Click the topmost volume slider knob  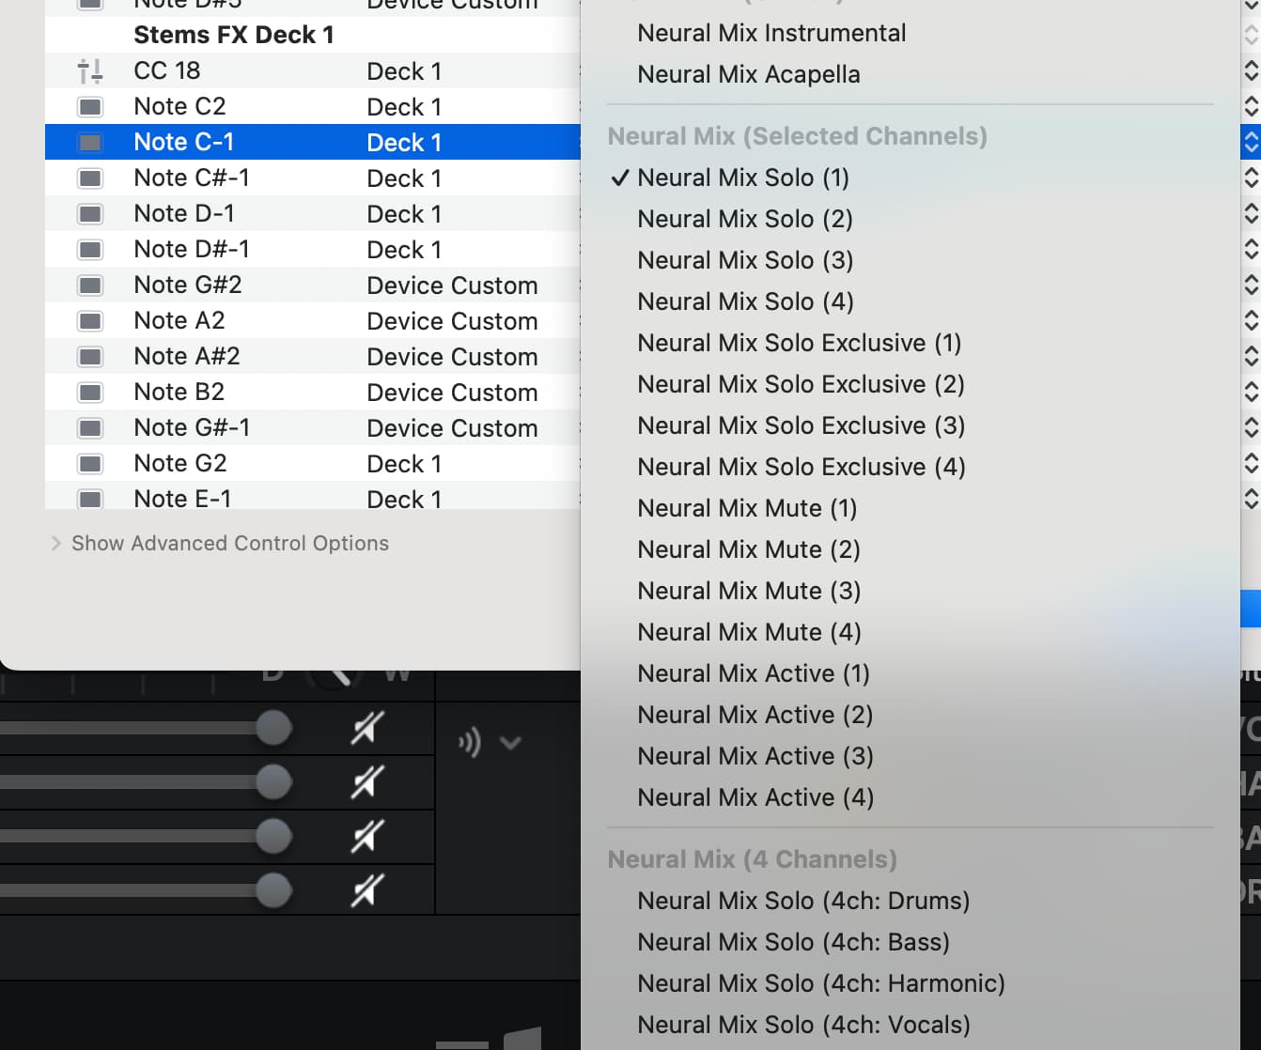(273, 728)
